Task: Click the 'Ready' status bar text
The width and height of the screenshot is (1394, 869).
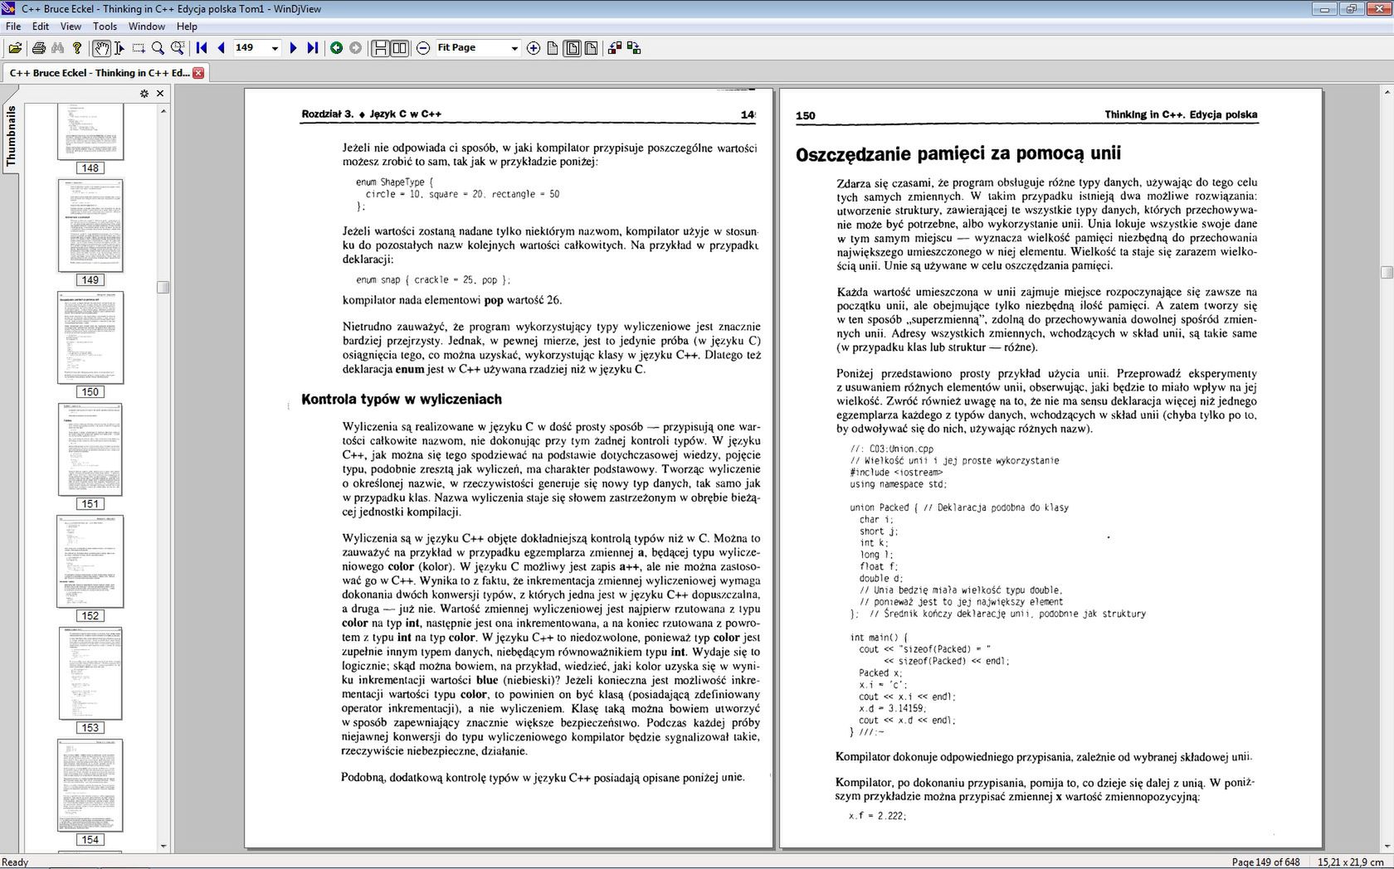Action: [16, 862]
